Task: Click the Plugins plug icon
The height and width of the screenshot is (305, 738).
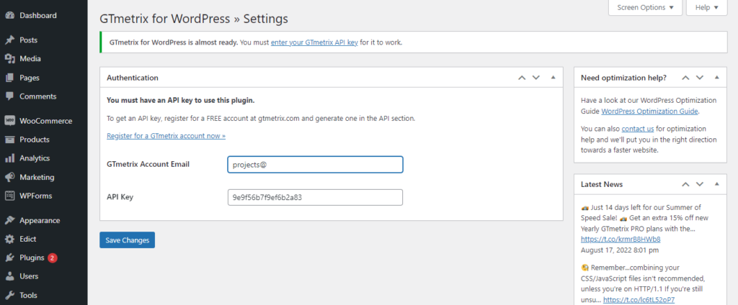Action: coord(9,258)
